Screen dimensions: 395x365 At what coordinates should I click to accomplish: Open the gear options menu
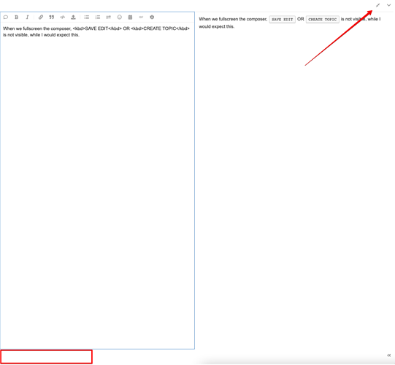(152, 17)
